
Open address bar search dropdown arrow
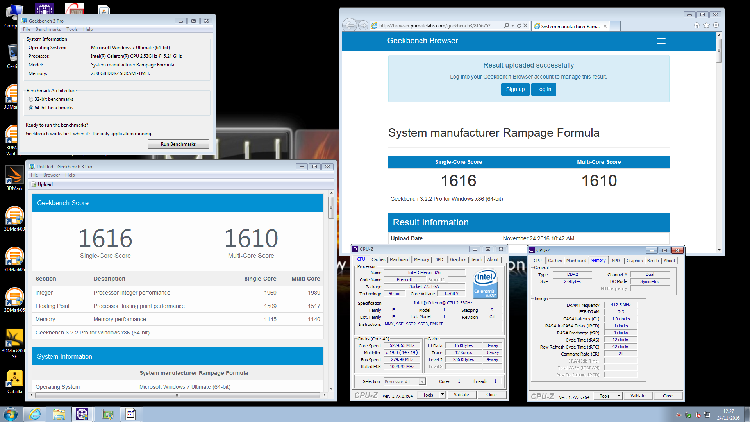pos(512,25)
